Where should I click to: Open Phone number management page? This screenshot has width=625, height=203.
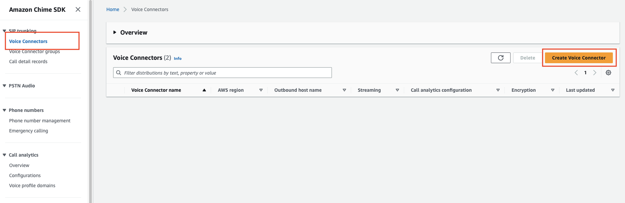pos(40,121)
